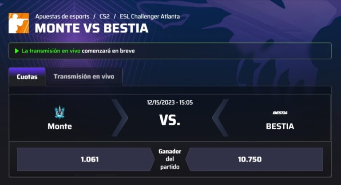This screenshot has height=185, width=341.
Task: Click the green play triangle icon
Action: pos(17,51)
